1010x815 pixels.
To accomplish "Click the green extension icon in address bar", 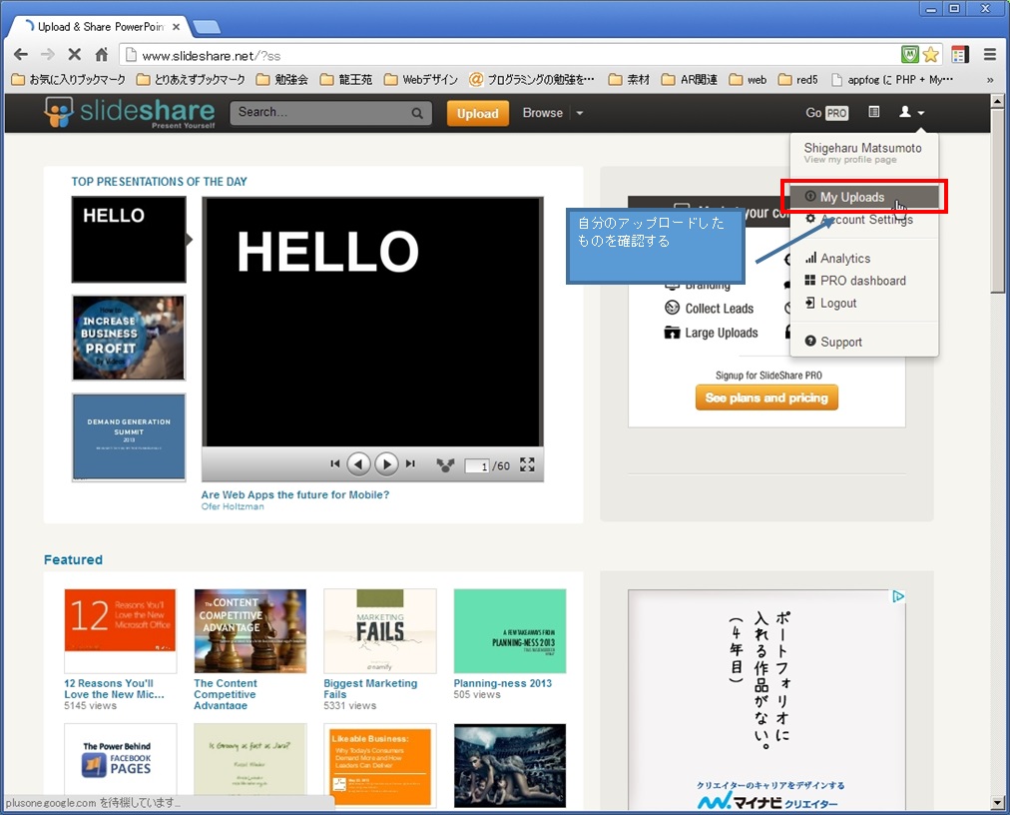I will click(909, 55).
